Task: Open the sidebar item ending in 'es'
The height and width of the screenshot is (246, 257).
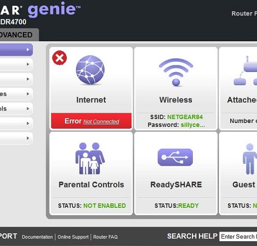Action: [x=16, y=94]
